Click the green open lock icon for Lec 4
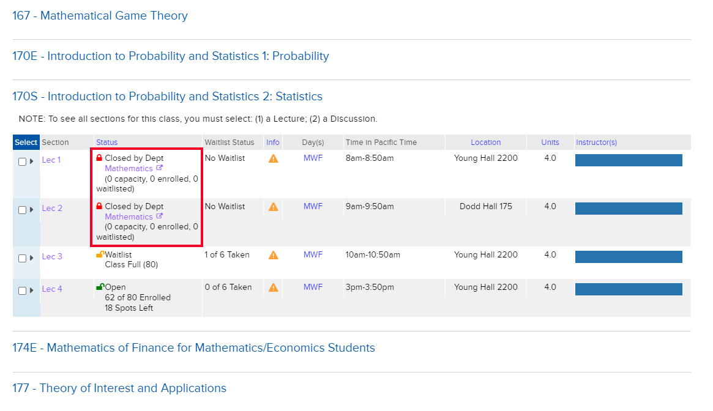 (x=100, y=286)
